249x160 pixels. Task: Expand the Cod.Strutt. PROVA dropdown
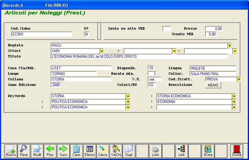point(239,79)
